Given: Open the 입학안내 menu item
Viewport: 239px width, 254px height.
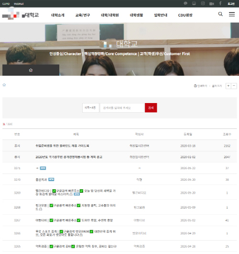Looking at the screenshot, I should coord(161,15).
